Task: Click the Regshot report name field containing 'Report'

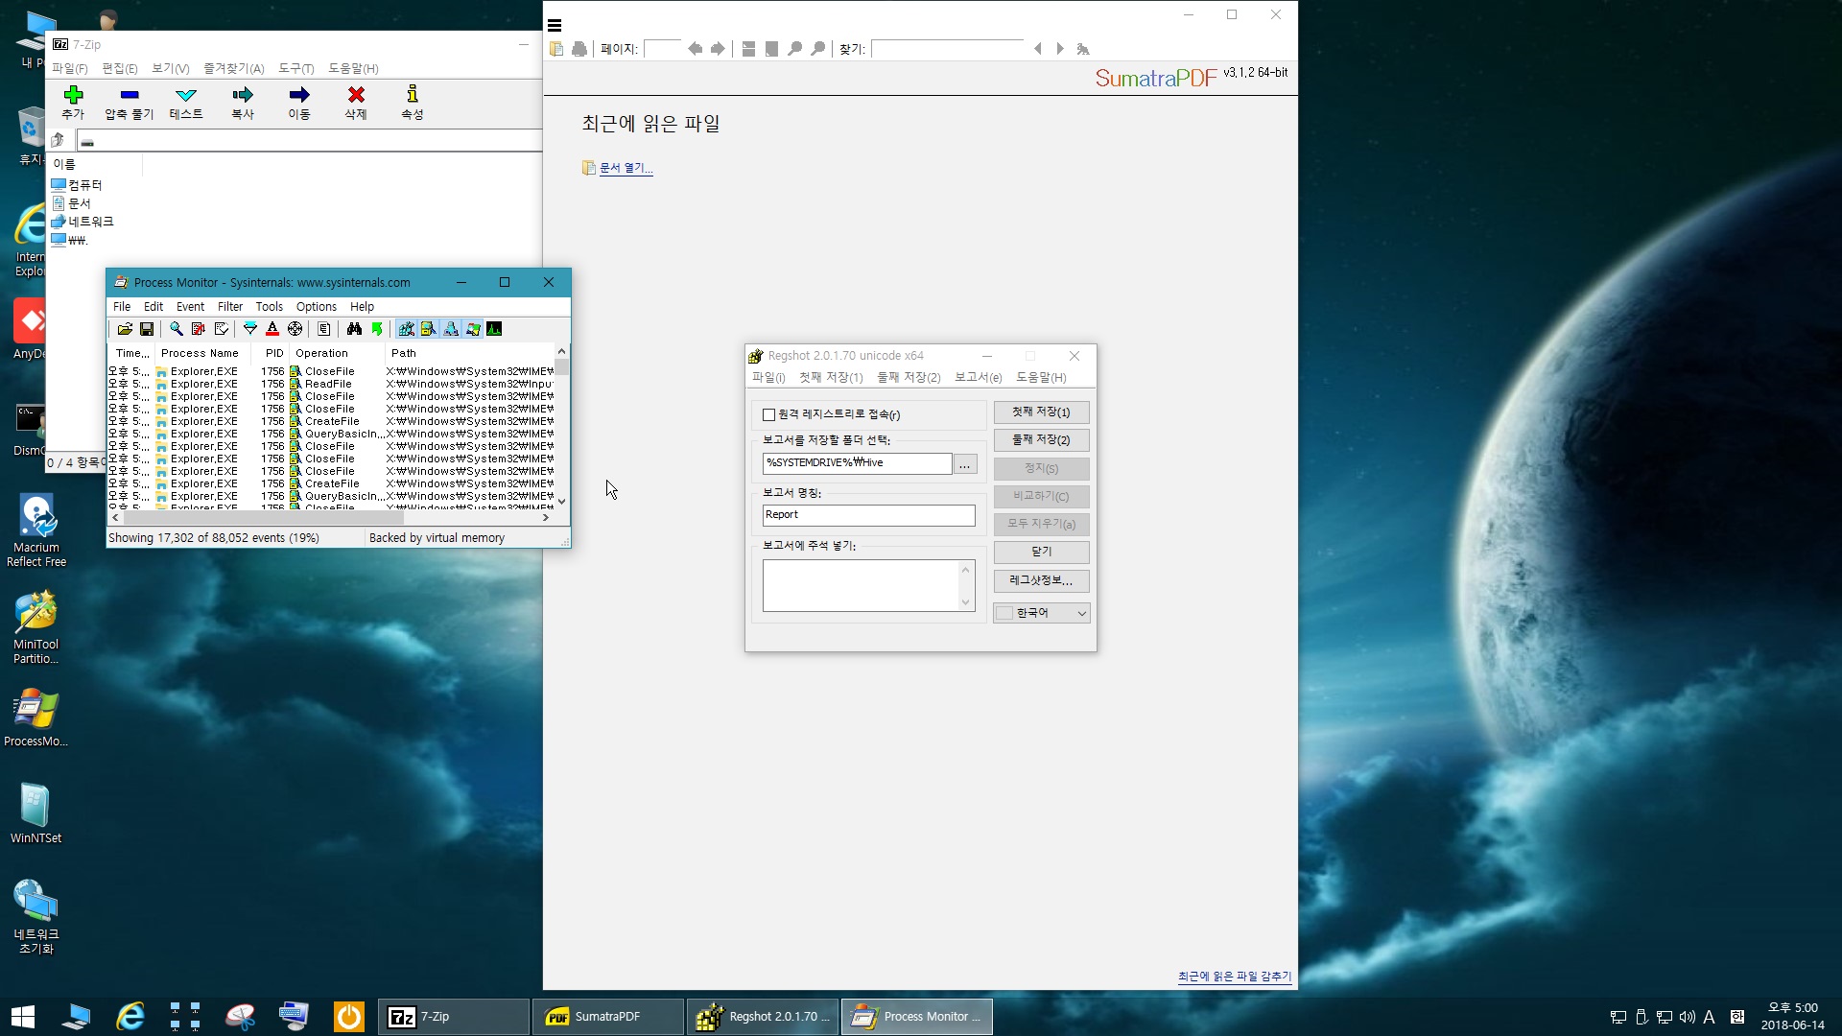Action: (869, 516)
